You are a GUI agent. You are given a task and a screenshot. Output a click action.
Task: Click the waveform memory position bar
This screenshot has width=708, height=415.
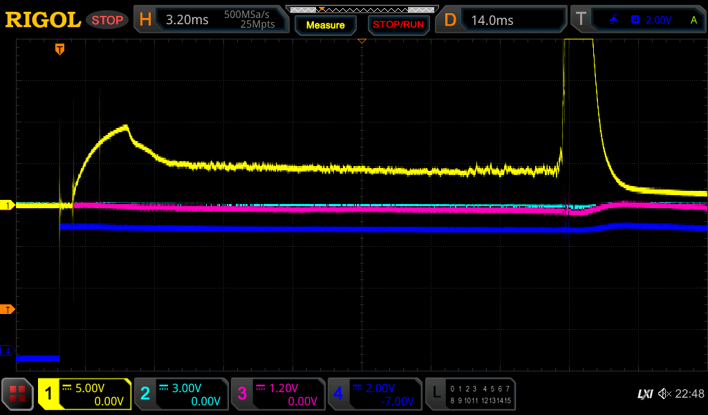pos(361,10)
